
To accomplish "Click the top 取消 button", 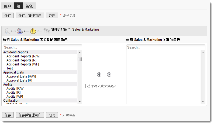I will click(x=52, y=16).
